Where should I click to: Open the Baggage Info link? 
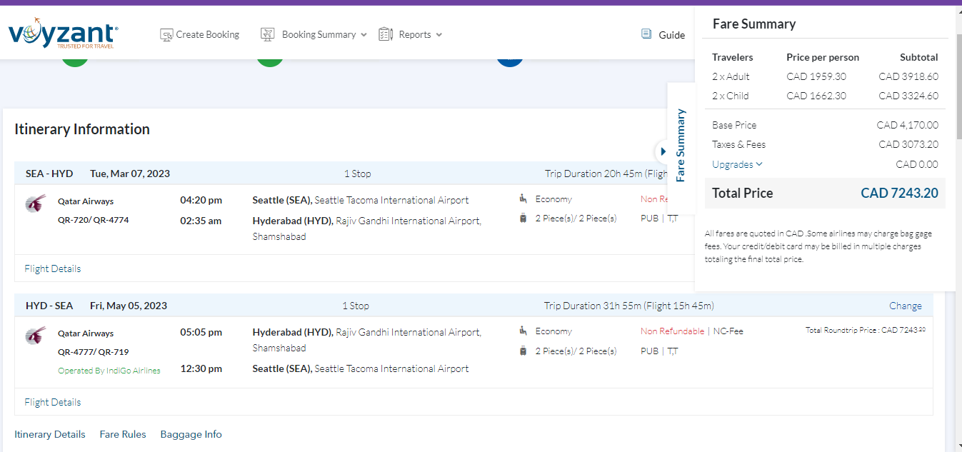(191, 434)
